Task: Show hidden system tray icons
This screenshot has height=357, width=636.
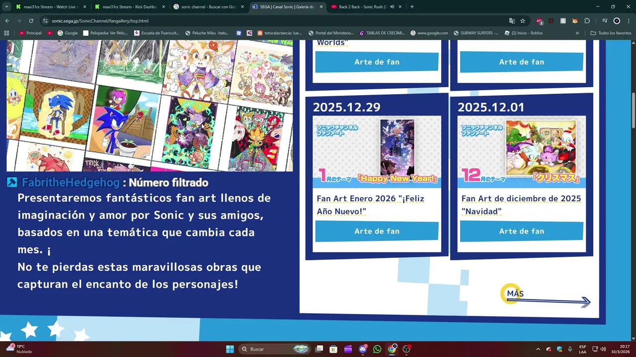Action: pyautogui.click(x=538, y=349)
